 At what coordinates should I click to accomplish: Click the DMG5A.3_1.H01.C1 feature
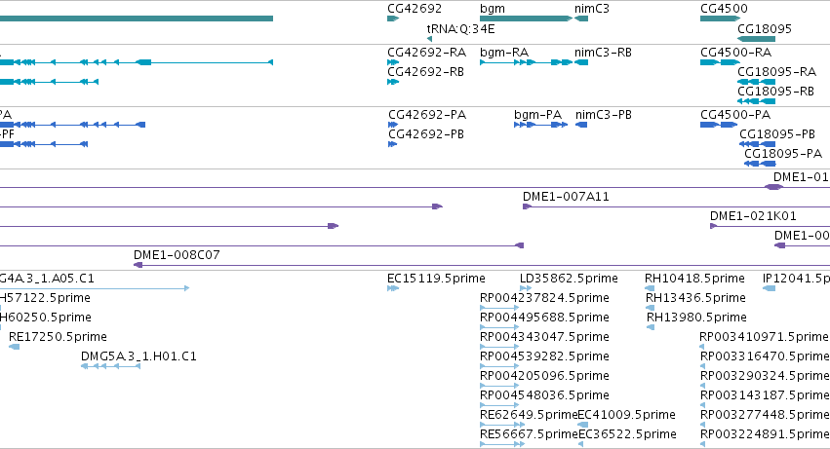click(110, 366)
